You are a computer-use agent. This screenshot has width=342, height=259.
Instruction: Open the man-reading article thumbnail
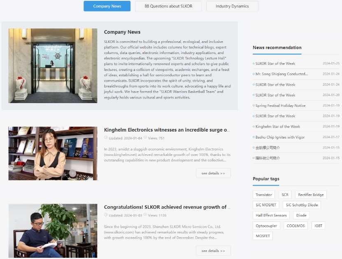pyautogui.click(x=53, y=231)
